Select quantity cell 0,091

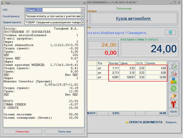[x=114, y=77]
